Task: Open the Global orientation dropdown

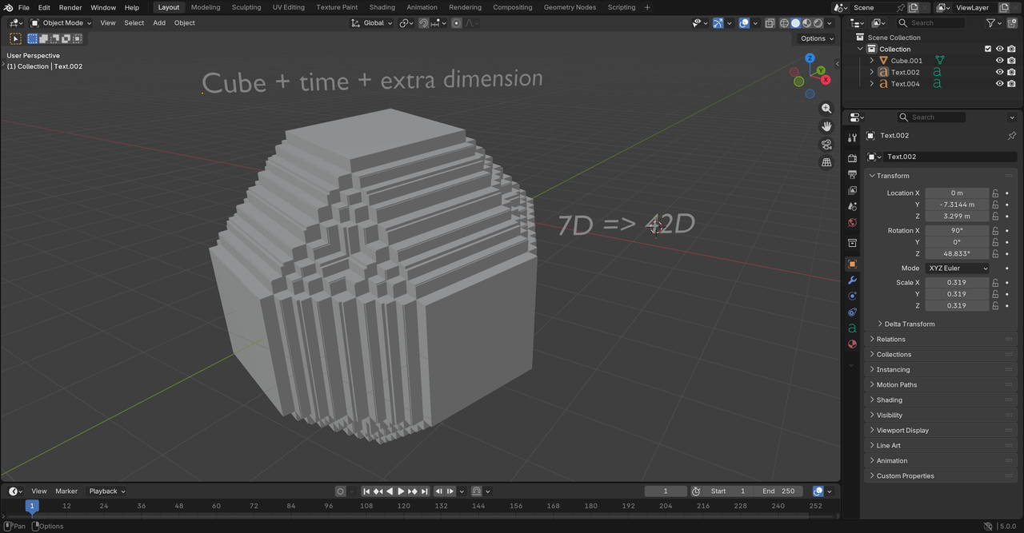Action: point(373,23)
